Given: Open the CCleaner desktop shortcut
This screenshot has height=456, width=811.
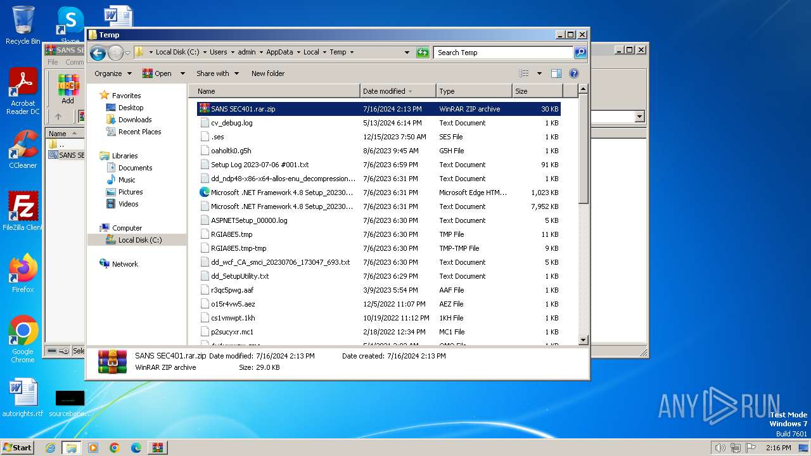Looking at the screenshot, I should [23, 150].
